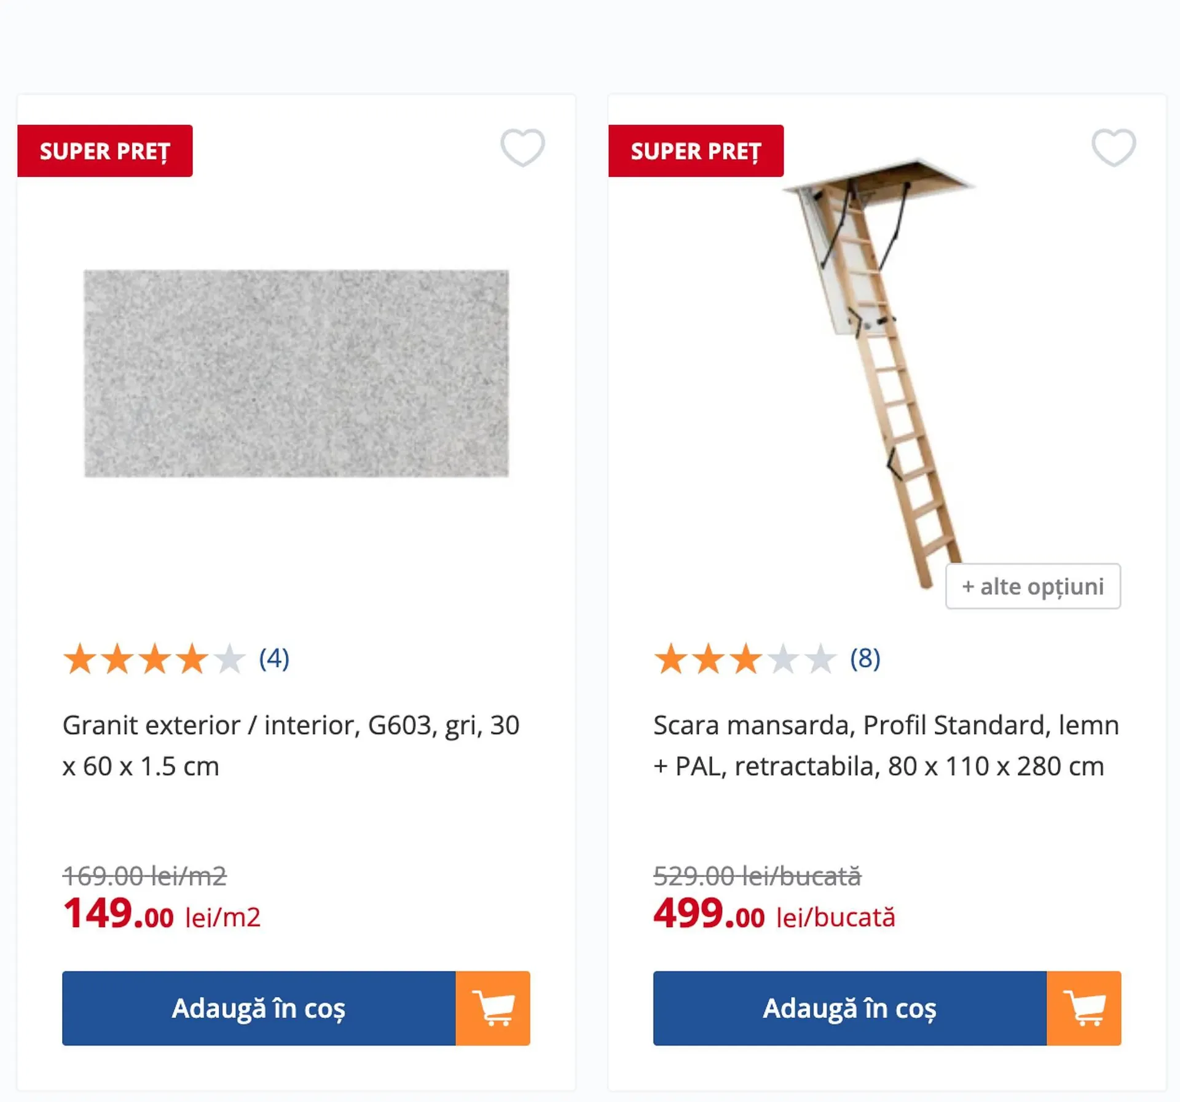Open the (4) reviews count link
This screenshot has width=1180, height=1102.
click(274, 658)
